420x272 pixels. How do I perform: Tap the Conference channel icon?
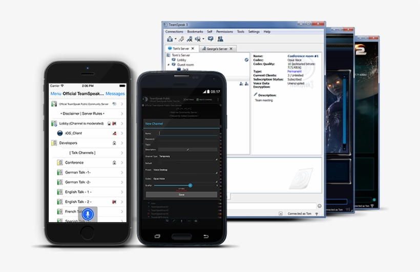60,163
